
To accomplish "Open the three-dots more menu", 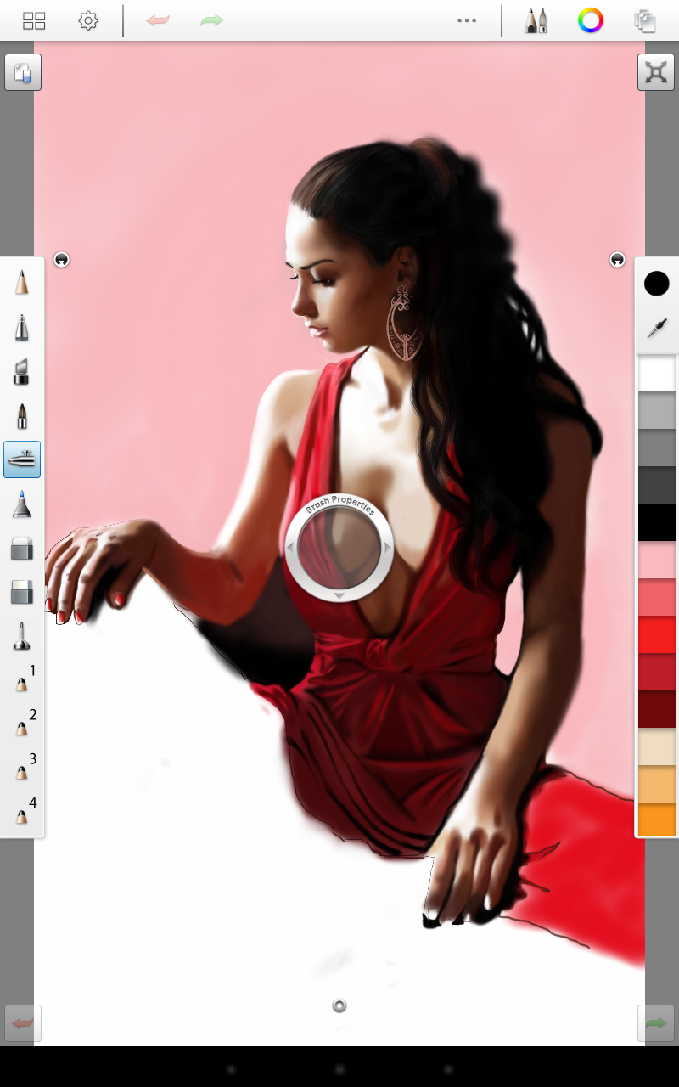I will [x=467, y=20].
